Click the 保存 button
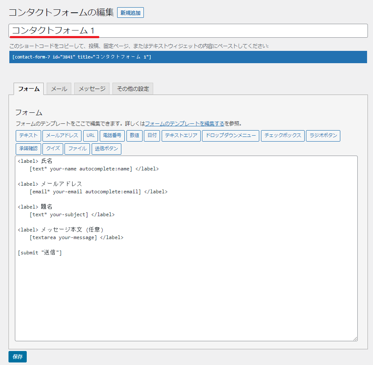Viewport: 373px width, 365px height. (x=17, y=357)
